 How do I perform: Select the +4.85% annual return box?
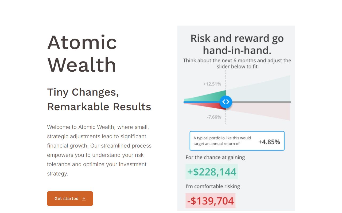(x=269, y=142)
